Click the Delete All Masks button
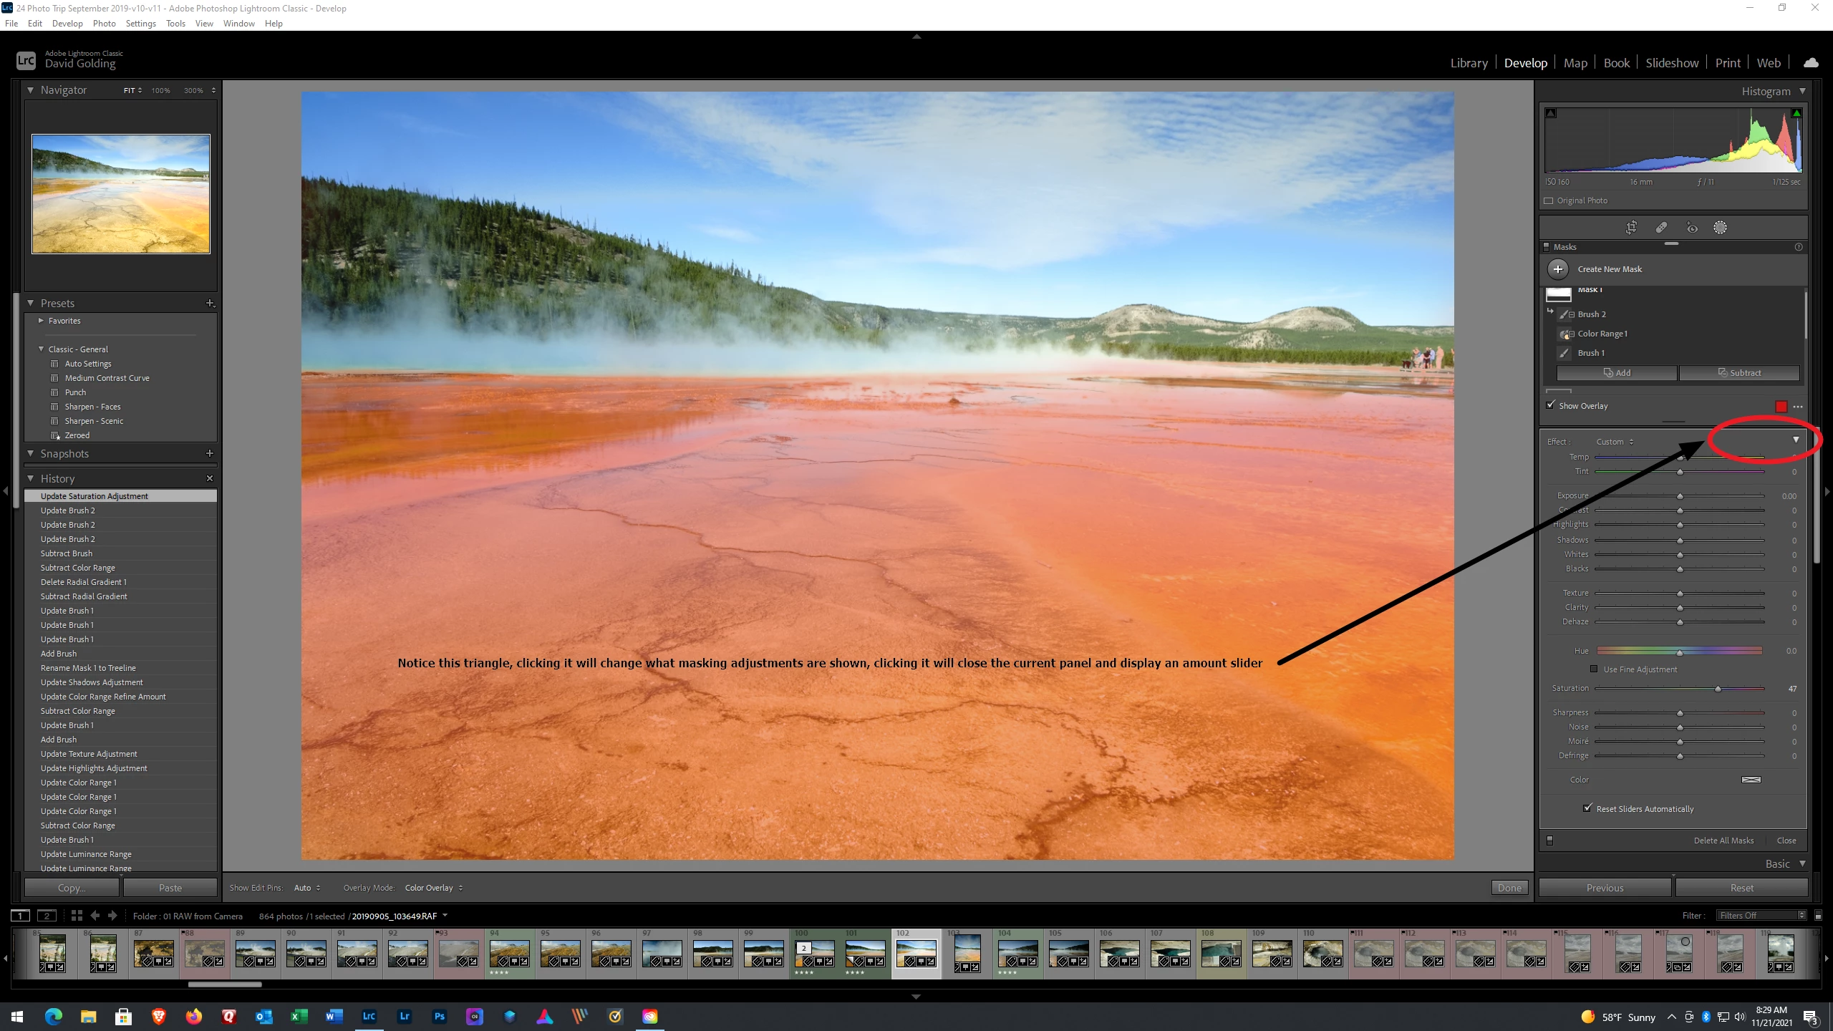The width and height of the screenshot is (1833, 1031). click(x=1723, y=841)
